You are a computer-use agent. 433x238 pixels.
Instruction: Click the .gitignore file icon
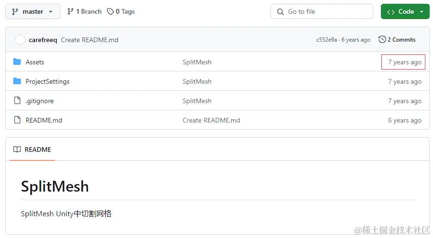click(17, 100)
